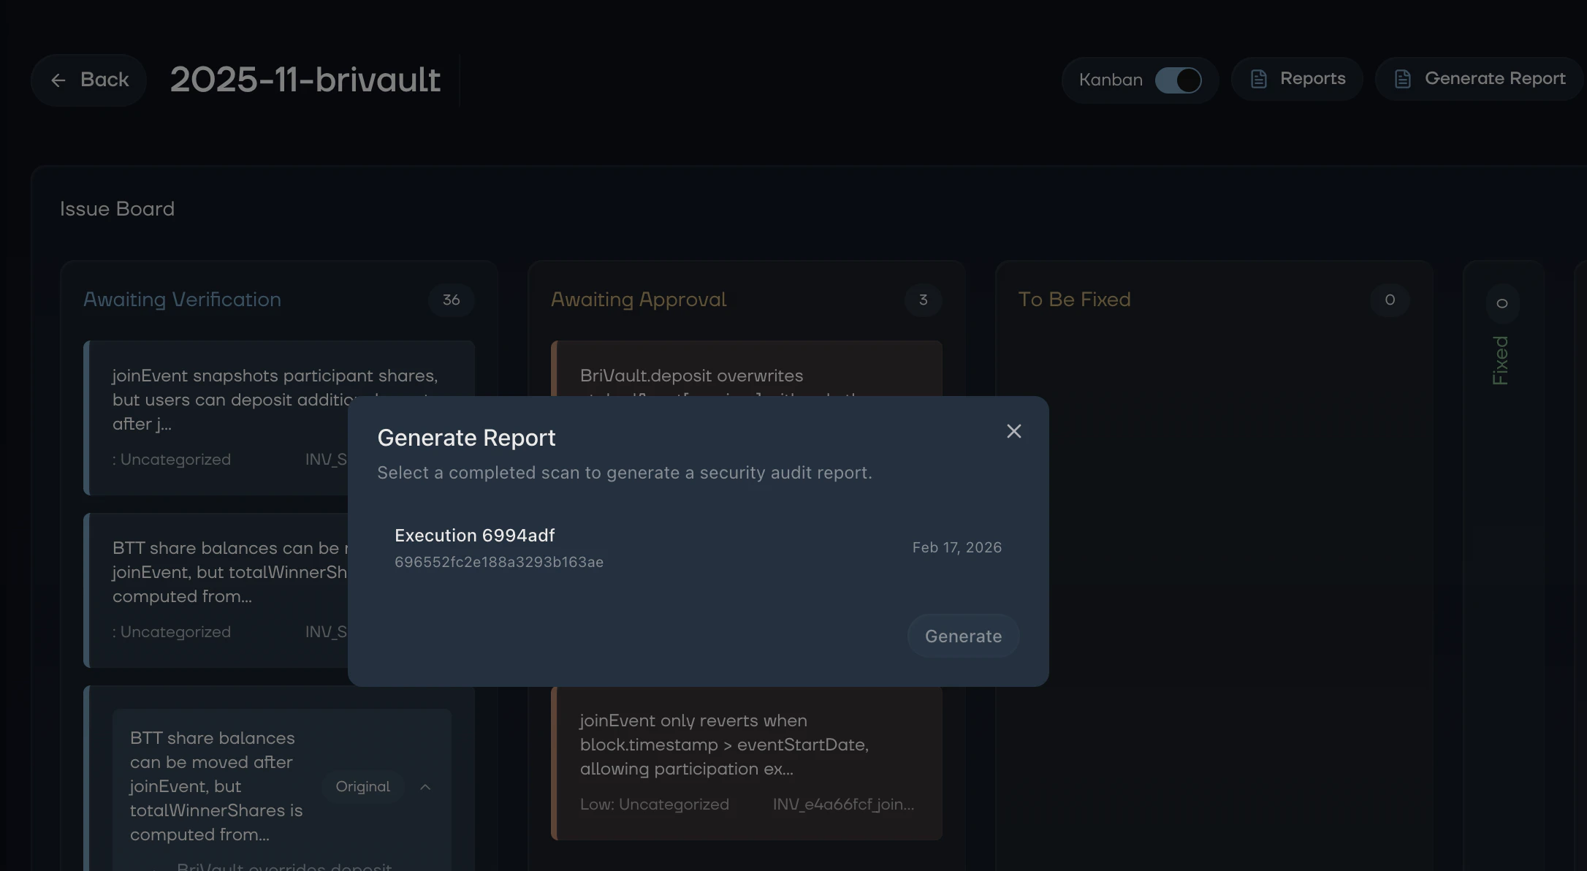Image resolution: width=1587 pixels, height=871 pixels.
Task: Click the 2025-11-brivault project title
Action: click(x=305, y=80)
